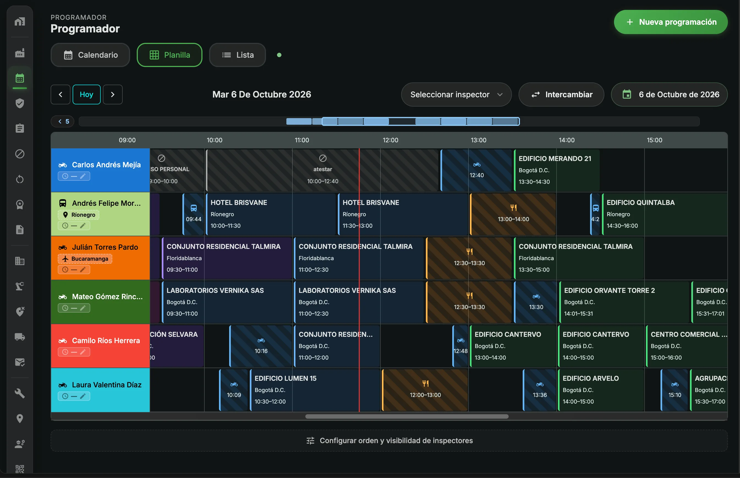Open the engineering person sidebar icon

[20, 444]
